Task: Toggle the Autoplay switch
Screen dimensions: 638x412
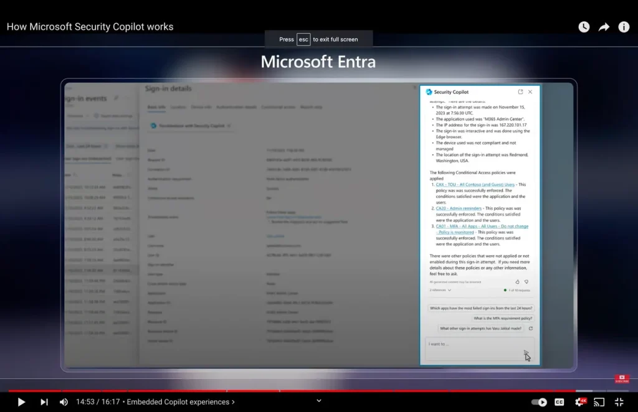Action: coord(539,402)
